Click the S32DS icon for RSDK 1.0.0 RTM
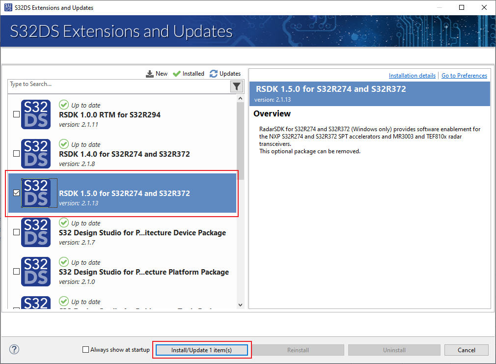 (35, 114)
